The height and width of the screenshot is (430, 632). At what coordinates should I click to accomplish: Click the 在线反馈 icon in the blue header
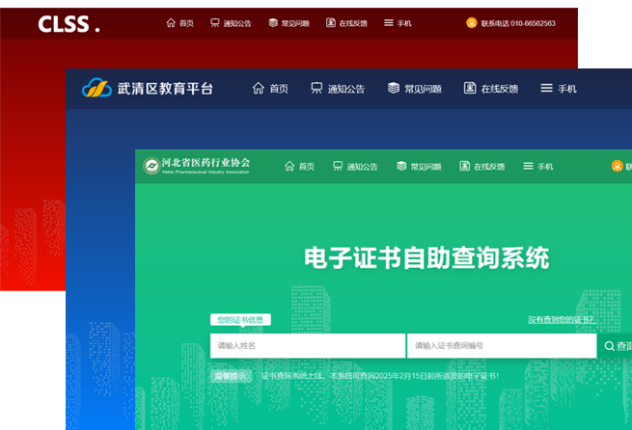click(x=470, y=89)
